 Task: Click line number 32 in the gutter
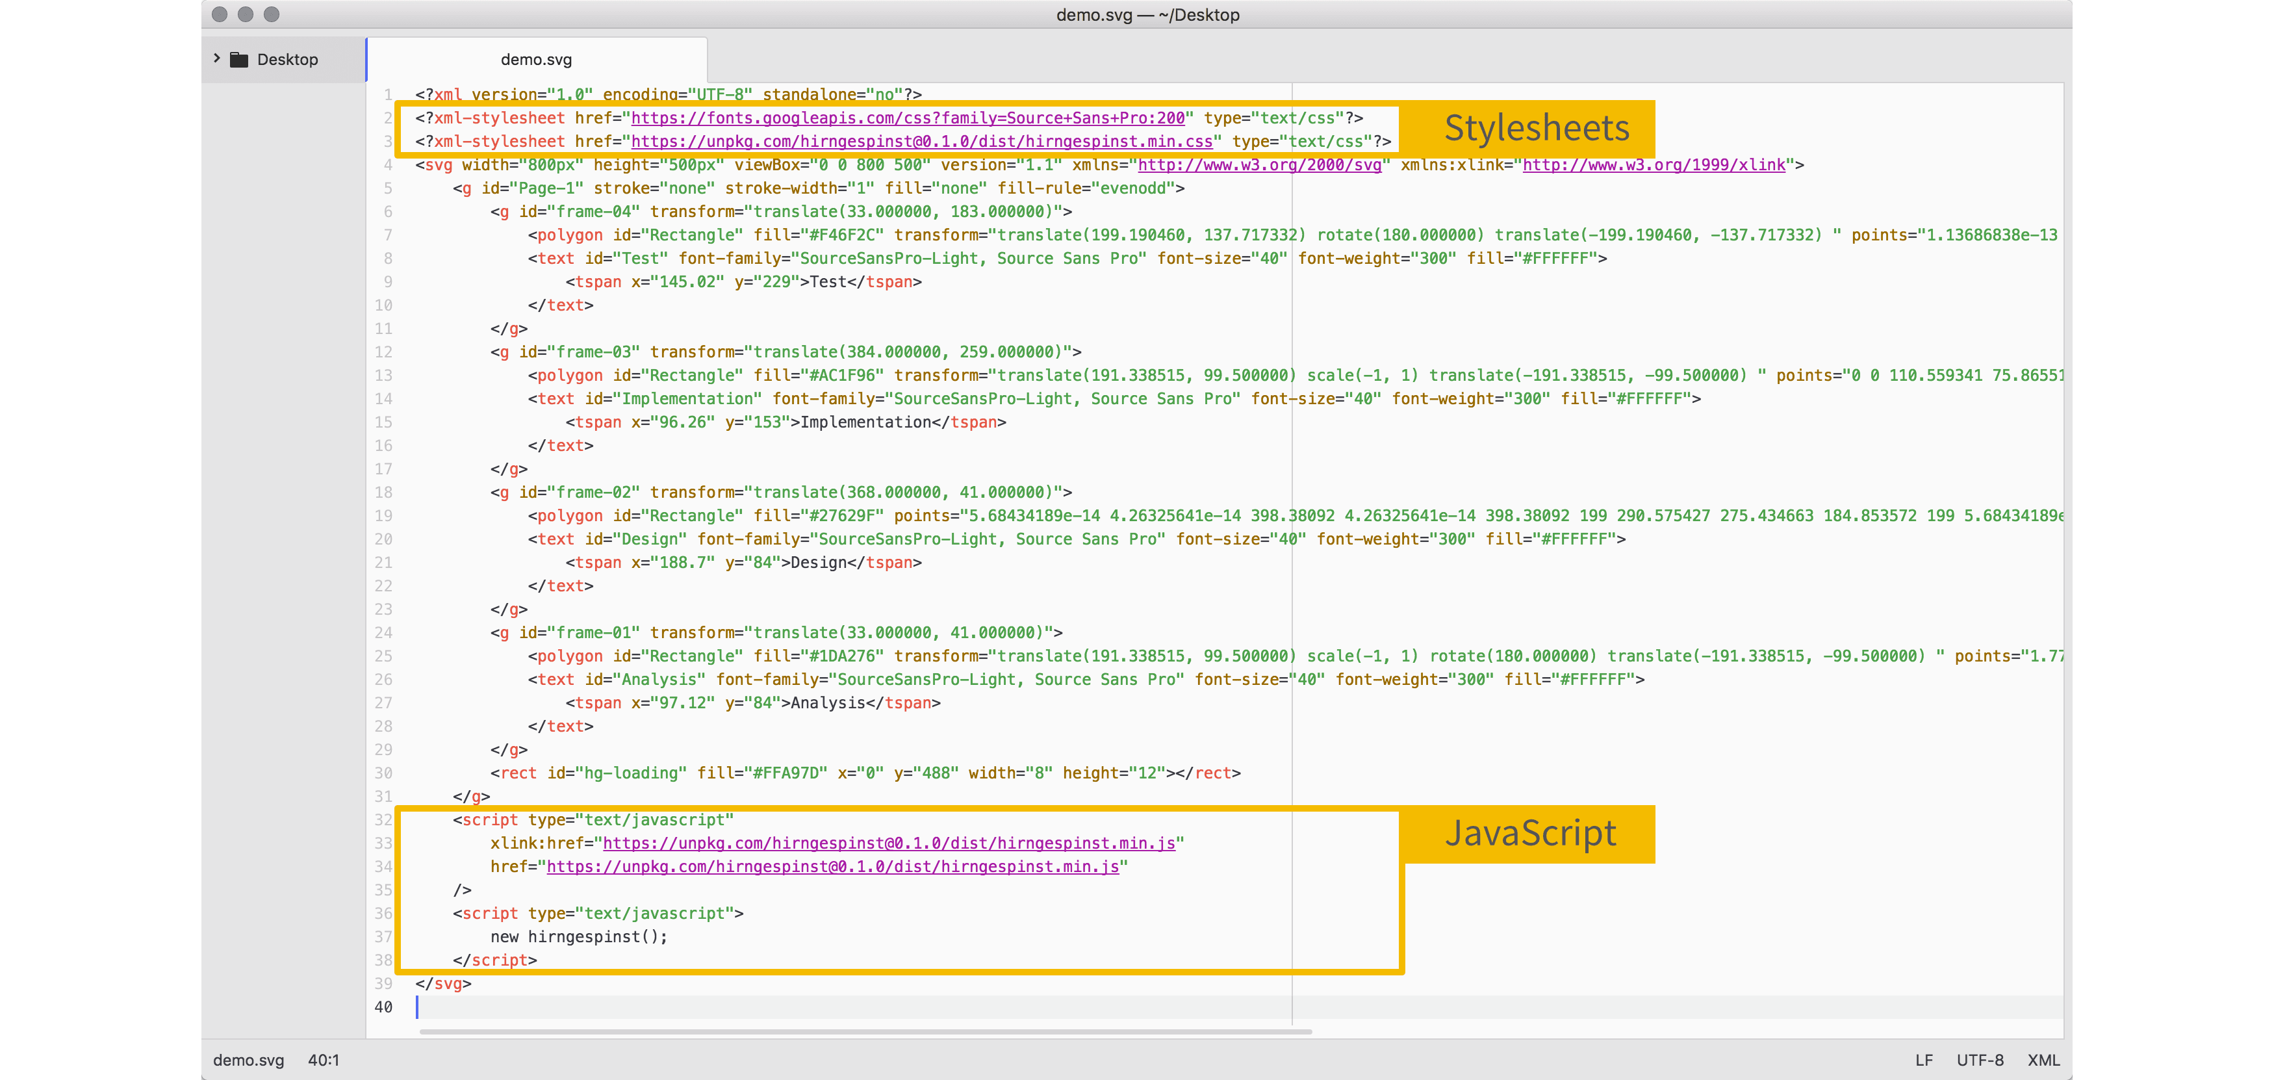(383, 820)
